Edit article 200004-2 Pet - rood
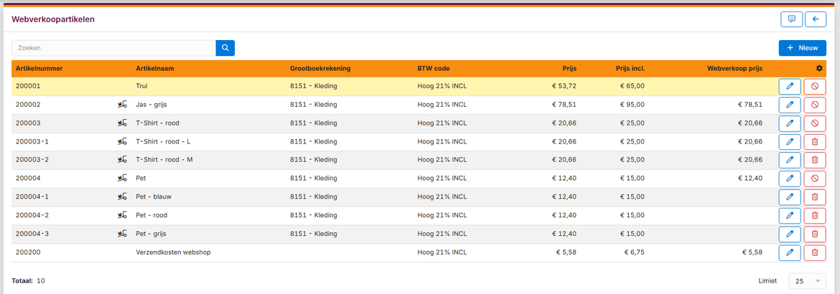 (789, 215)
